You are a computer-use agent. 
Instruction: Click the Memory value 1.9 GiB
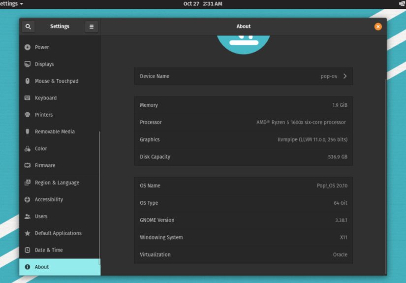point(340,105)
